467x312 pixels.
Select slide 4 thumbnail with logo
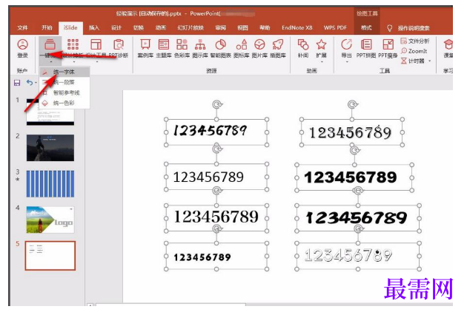coord(50,220)
